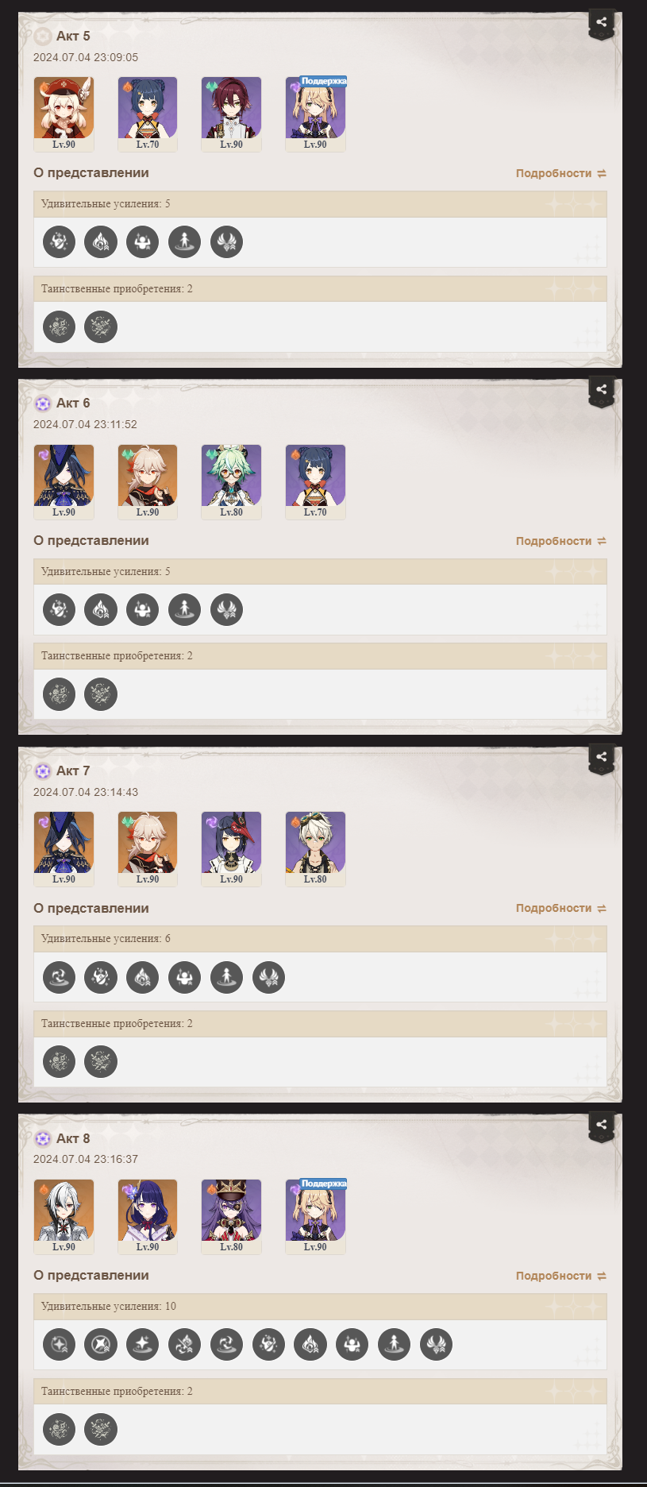Click the share icon on Акт 5 card

[602, 22]
